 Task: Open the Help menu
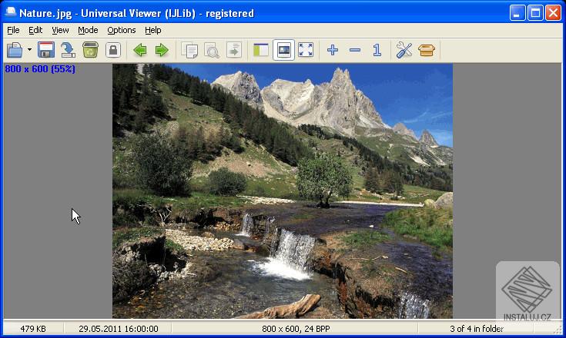click(x=153, y=30)
